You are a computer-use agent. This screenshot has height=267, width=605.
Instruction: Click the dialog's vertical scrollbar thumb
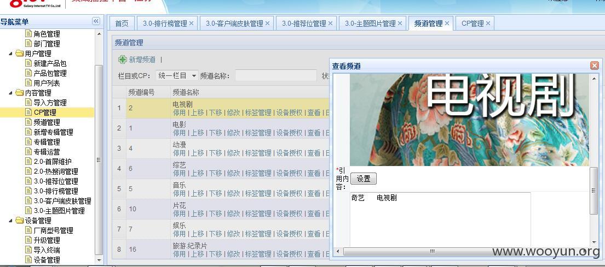594,191
